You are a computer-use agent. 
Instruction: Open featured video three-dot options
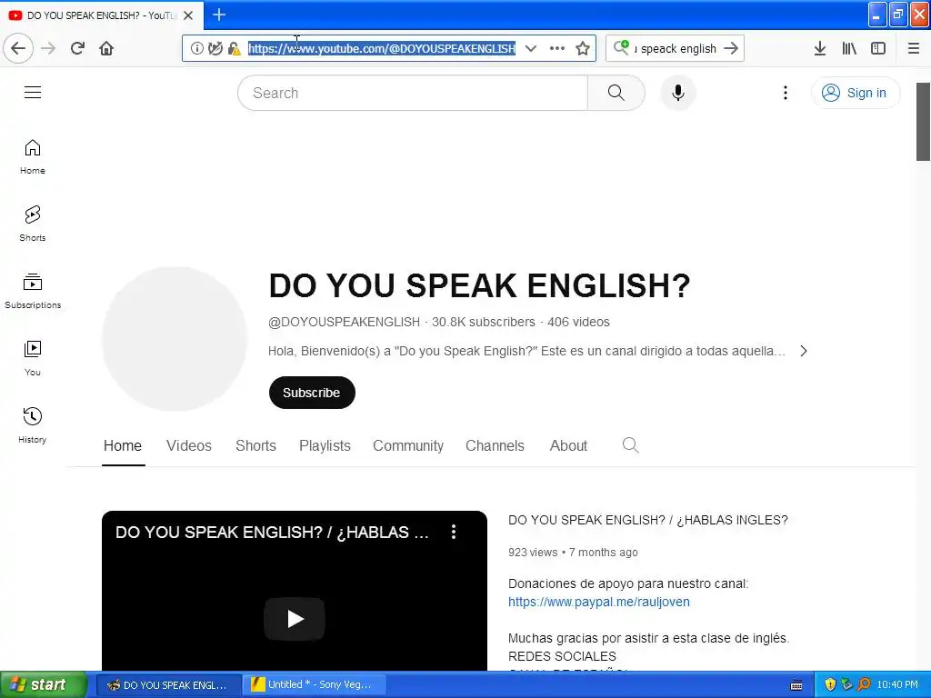[454, 532]
